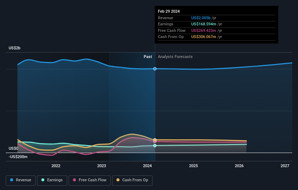Click the Past label on chart
Screen dimensions: 298x190
coord(148,57)
